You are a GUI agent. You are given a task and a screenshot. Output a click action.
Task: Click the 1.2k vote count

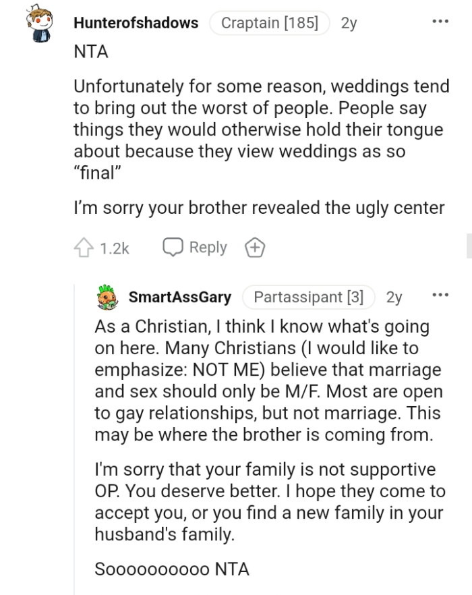115,248
